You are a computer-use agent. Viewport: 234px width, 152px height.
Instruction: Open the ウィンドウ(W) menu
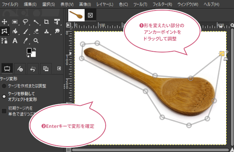pos(188,4)
